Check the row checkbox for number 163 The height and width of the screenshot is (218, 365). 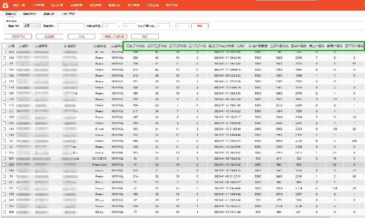(x=4, y=76)
